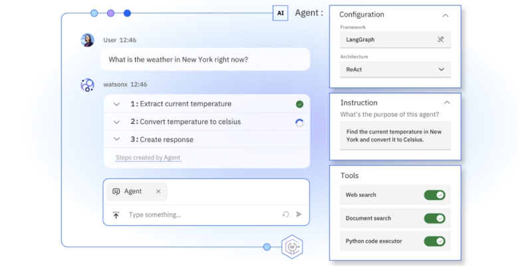Collapse the Instruction section
The width and height of the screenshot is (532, 266).
click(447, 103)
